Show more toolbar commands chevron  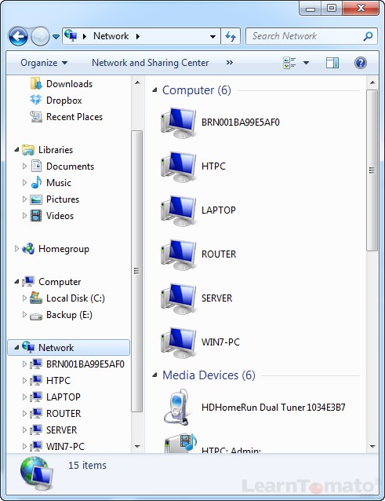229,63
